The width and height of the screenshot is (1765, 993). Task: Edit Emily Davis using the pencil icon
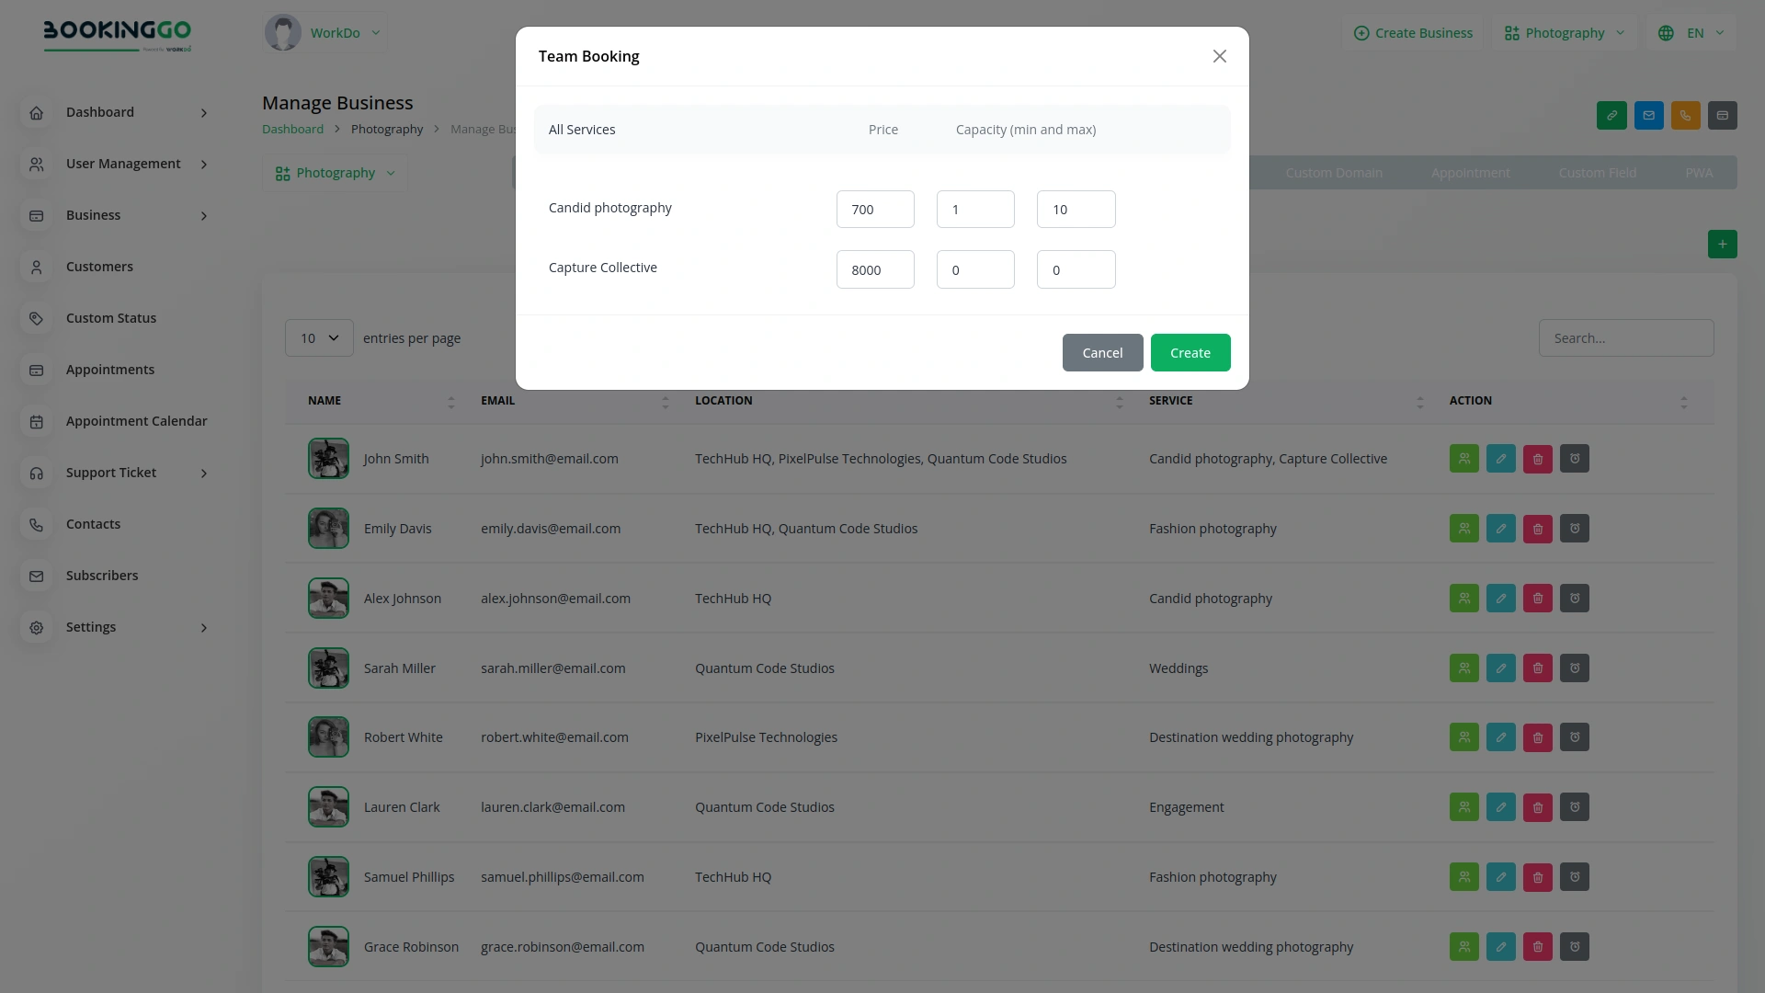coord(1500,528)
